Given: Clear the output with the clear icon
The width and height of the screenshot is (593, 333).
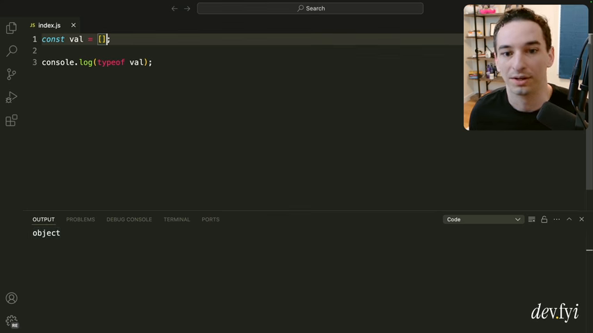Looking at the screenshot, I should pyautogui.click(x=532, y=220).
